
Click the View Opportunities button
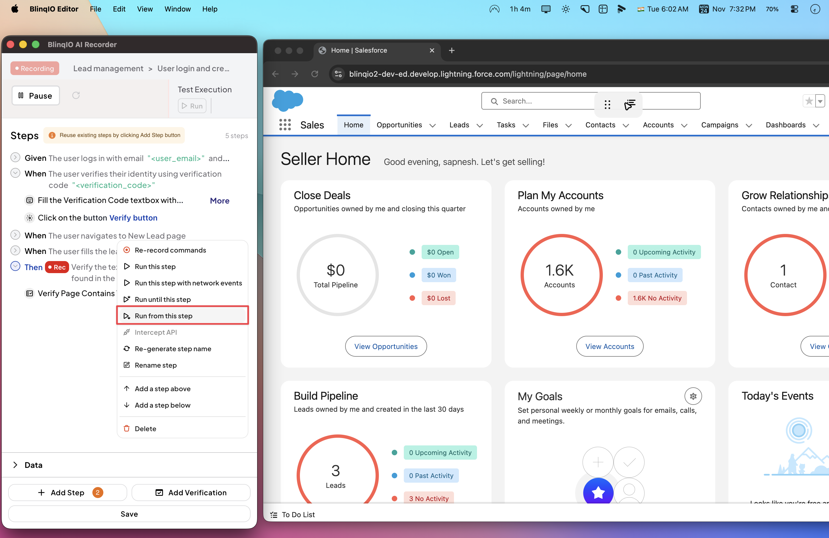point(386,346)
